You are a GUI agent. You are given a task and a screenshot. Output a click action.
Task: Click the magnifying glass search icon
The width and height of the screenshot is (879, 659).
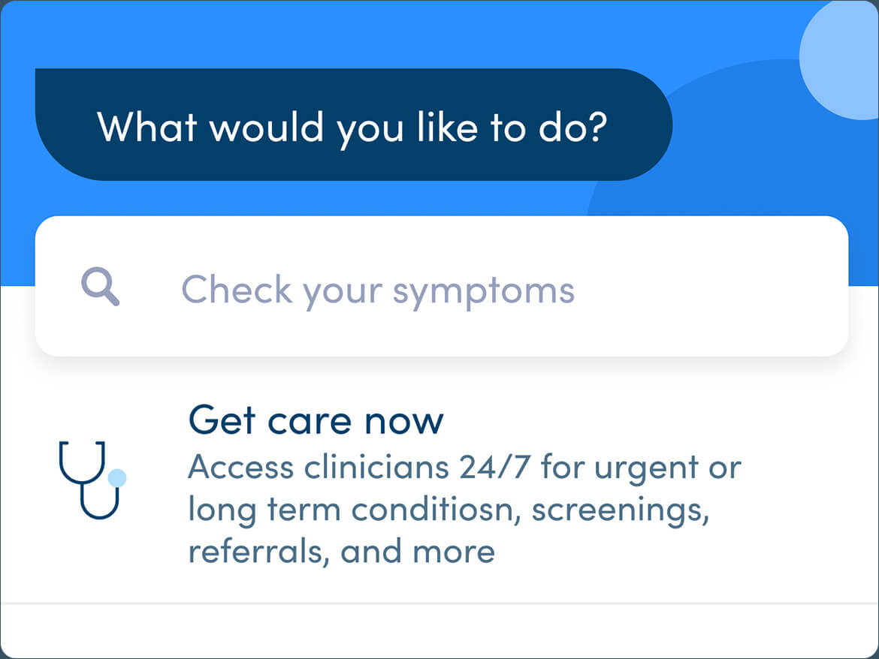[101, 287]
